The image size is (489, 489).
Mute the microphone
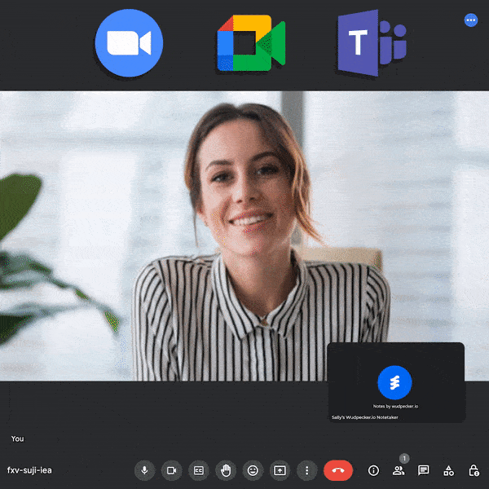[145, 470]
